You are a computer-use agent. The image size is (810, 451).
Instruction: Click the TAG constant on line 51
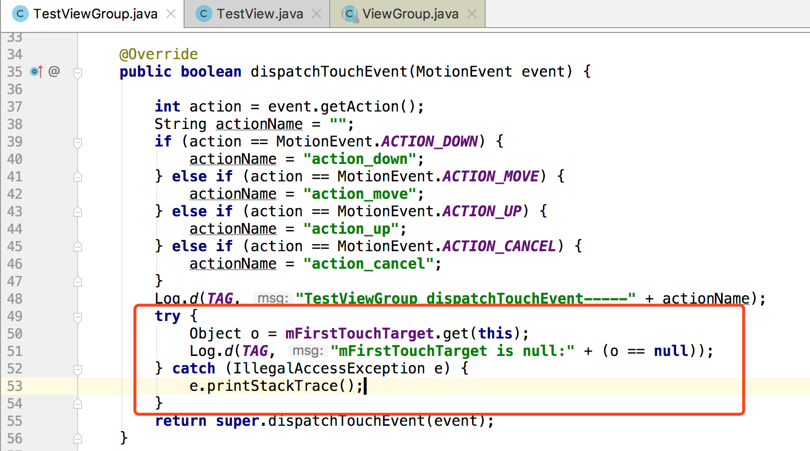pos(255,351)
